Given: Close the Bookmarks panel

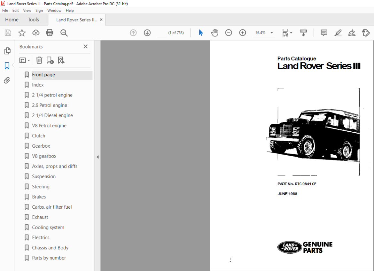Looking at the screenshot, I should point(86,47).
